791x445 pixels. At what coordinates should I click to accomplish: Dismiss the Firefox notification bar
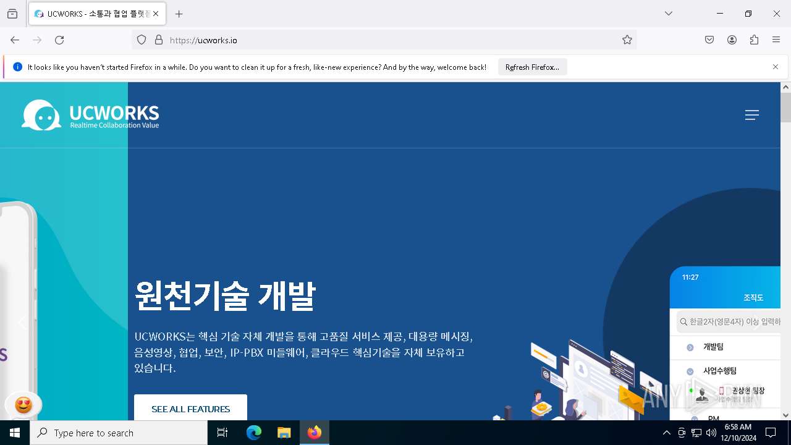pyautogui.click(x=776, y=67)
